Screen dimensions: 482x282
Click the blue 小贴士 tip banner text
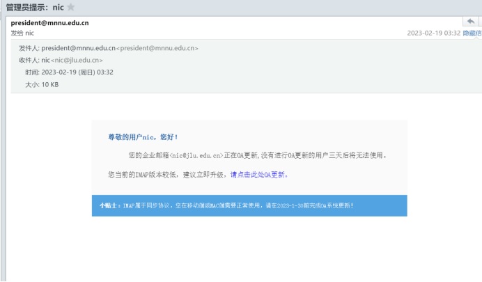[x=237, y=206]
